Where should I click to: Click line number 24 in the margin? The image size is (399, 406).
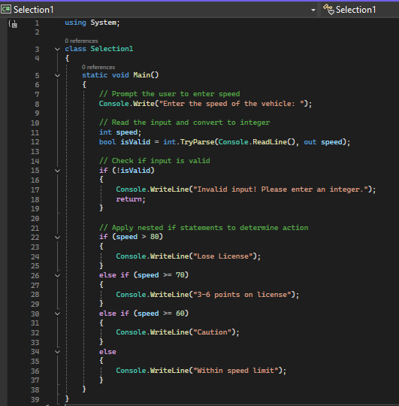pyautogui.click(x=35, y=256)
